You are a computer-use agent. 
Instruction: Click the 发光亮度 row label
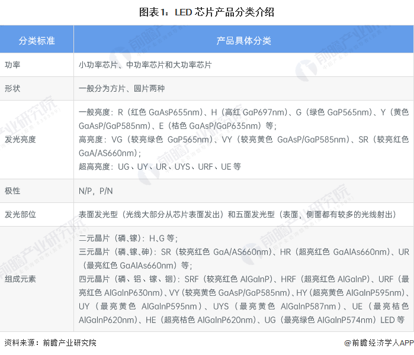20,140
